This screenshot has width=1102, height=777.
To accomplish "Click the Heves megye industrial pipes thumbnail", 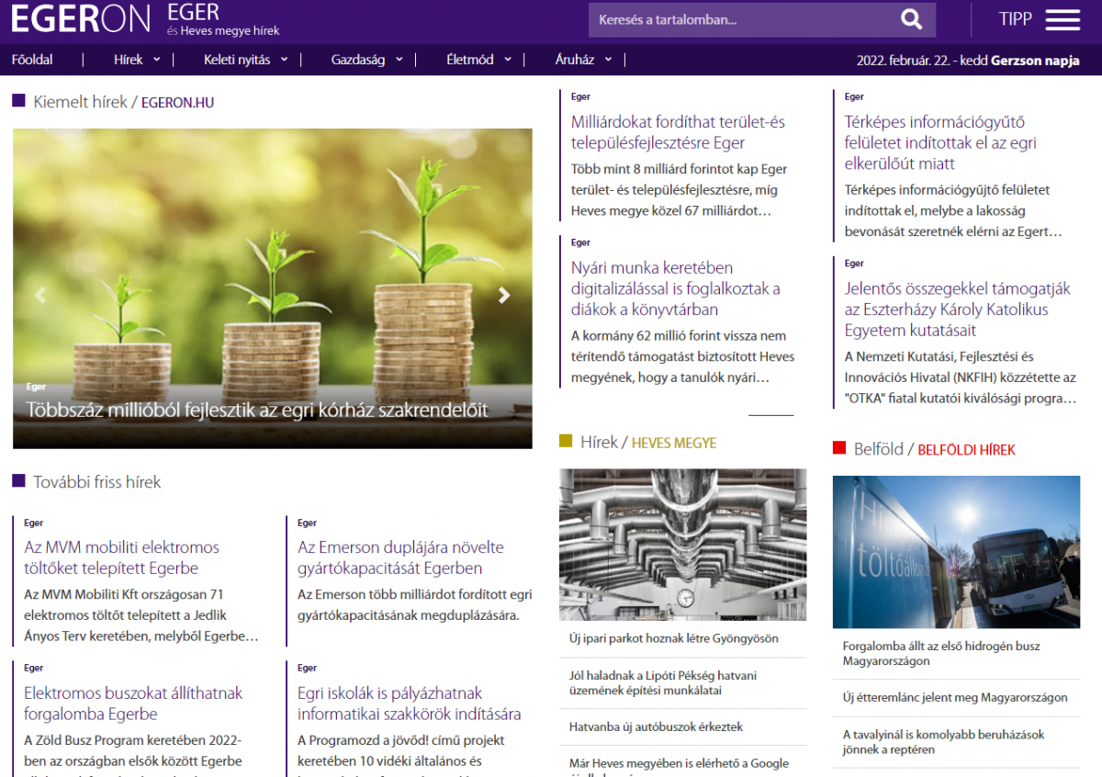I will coord(683,544).
